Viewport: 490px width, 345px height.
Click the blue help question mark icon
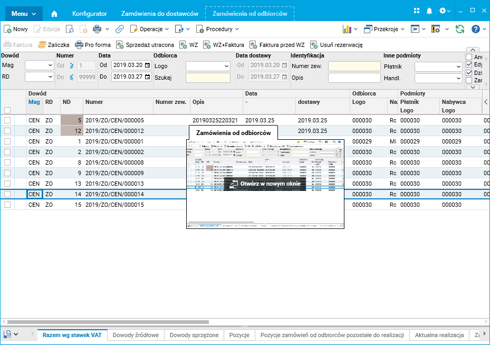click(x=476, y=29)
